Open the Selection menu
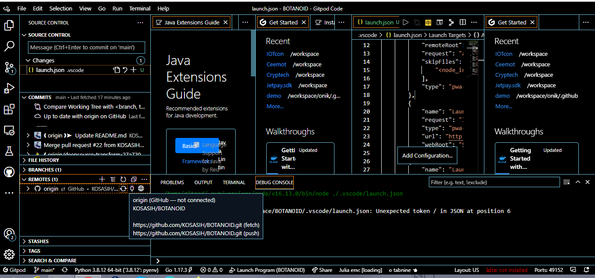This screenshot has width=595, height=278. [x=61, y=8]
